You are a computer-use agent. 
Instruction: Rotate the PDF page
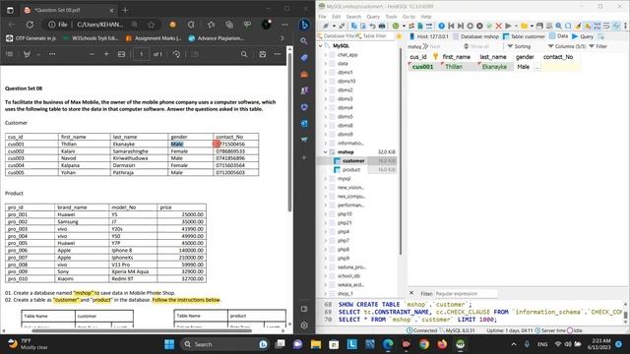tap(176, 54)
